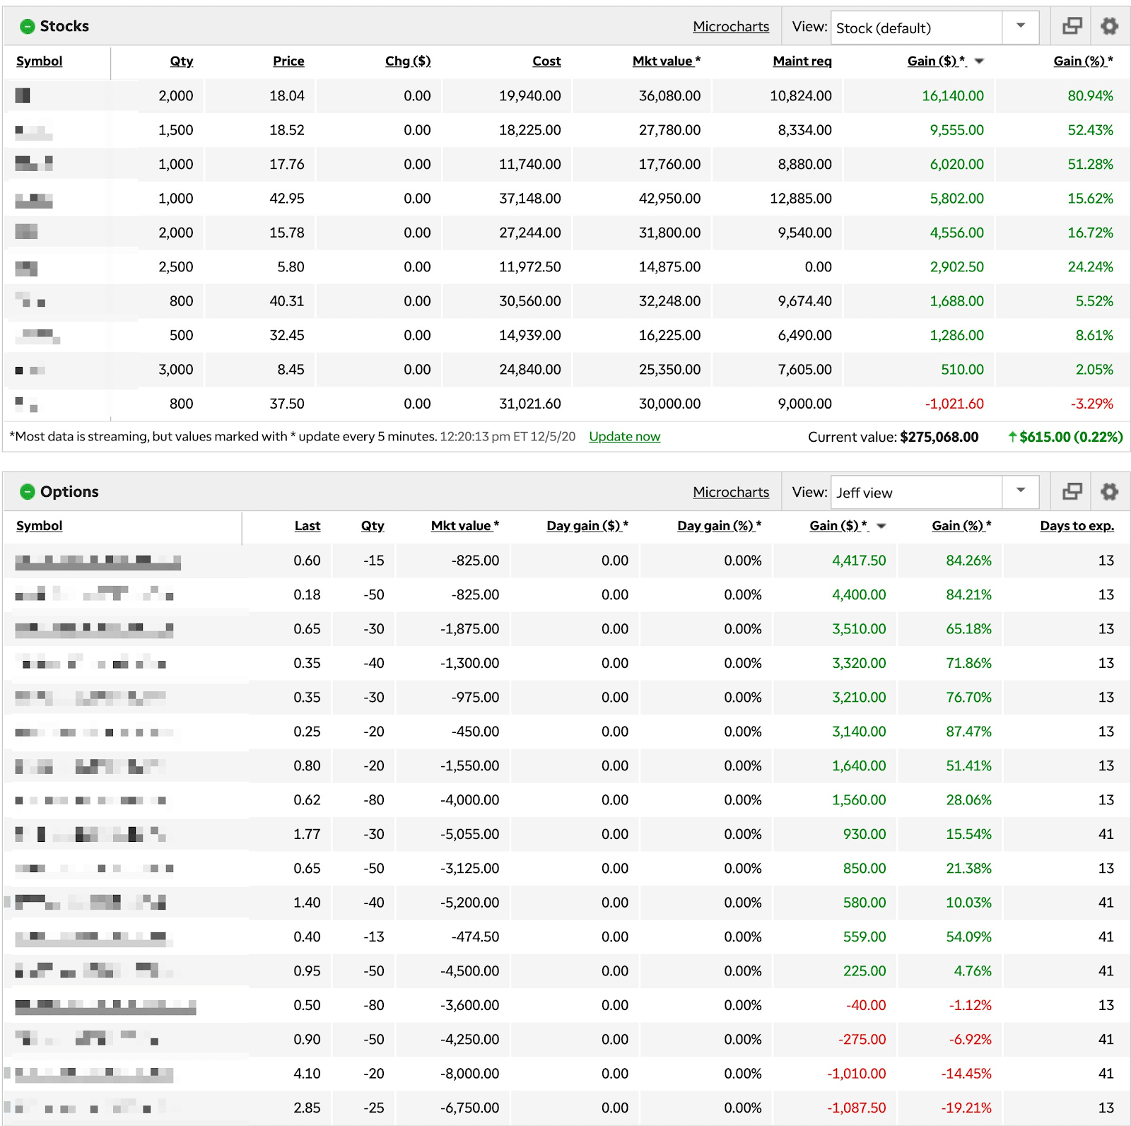Open Microcharts link in Options panel
Image resolution: width=1131 pixels, height=1126 pixels.
pos(731,492)
